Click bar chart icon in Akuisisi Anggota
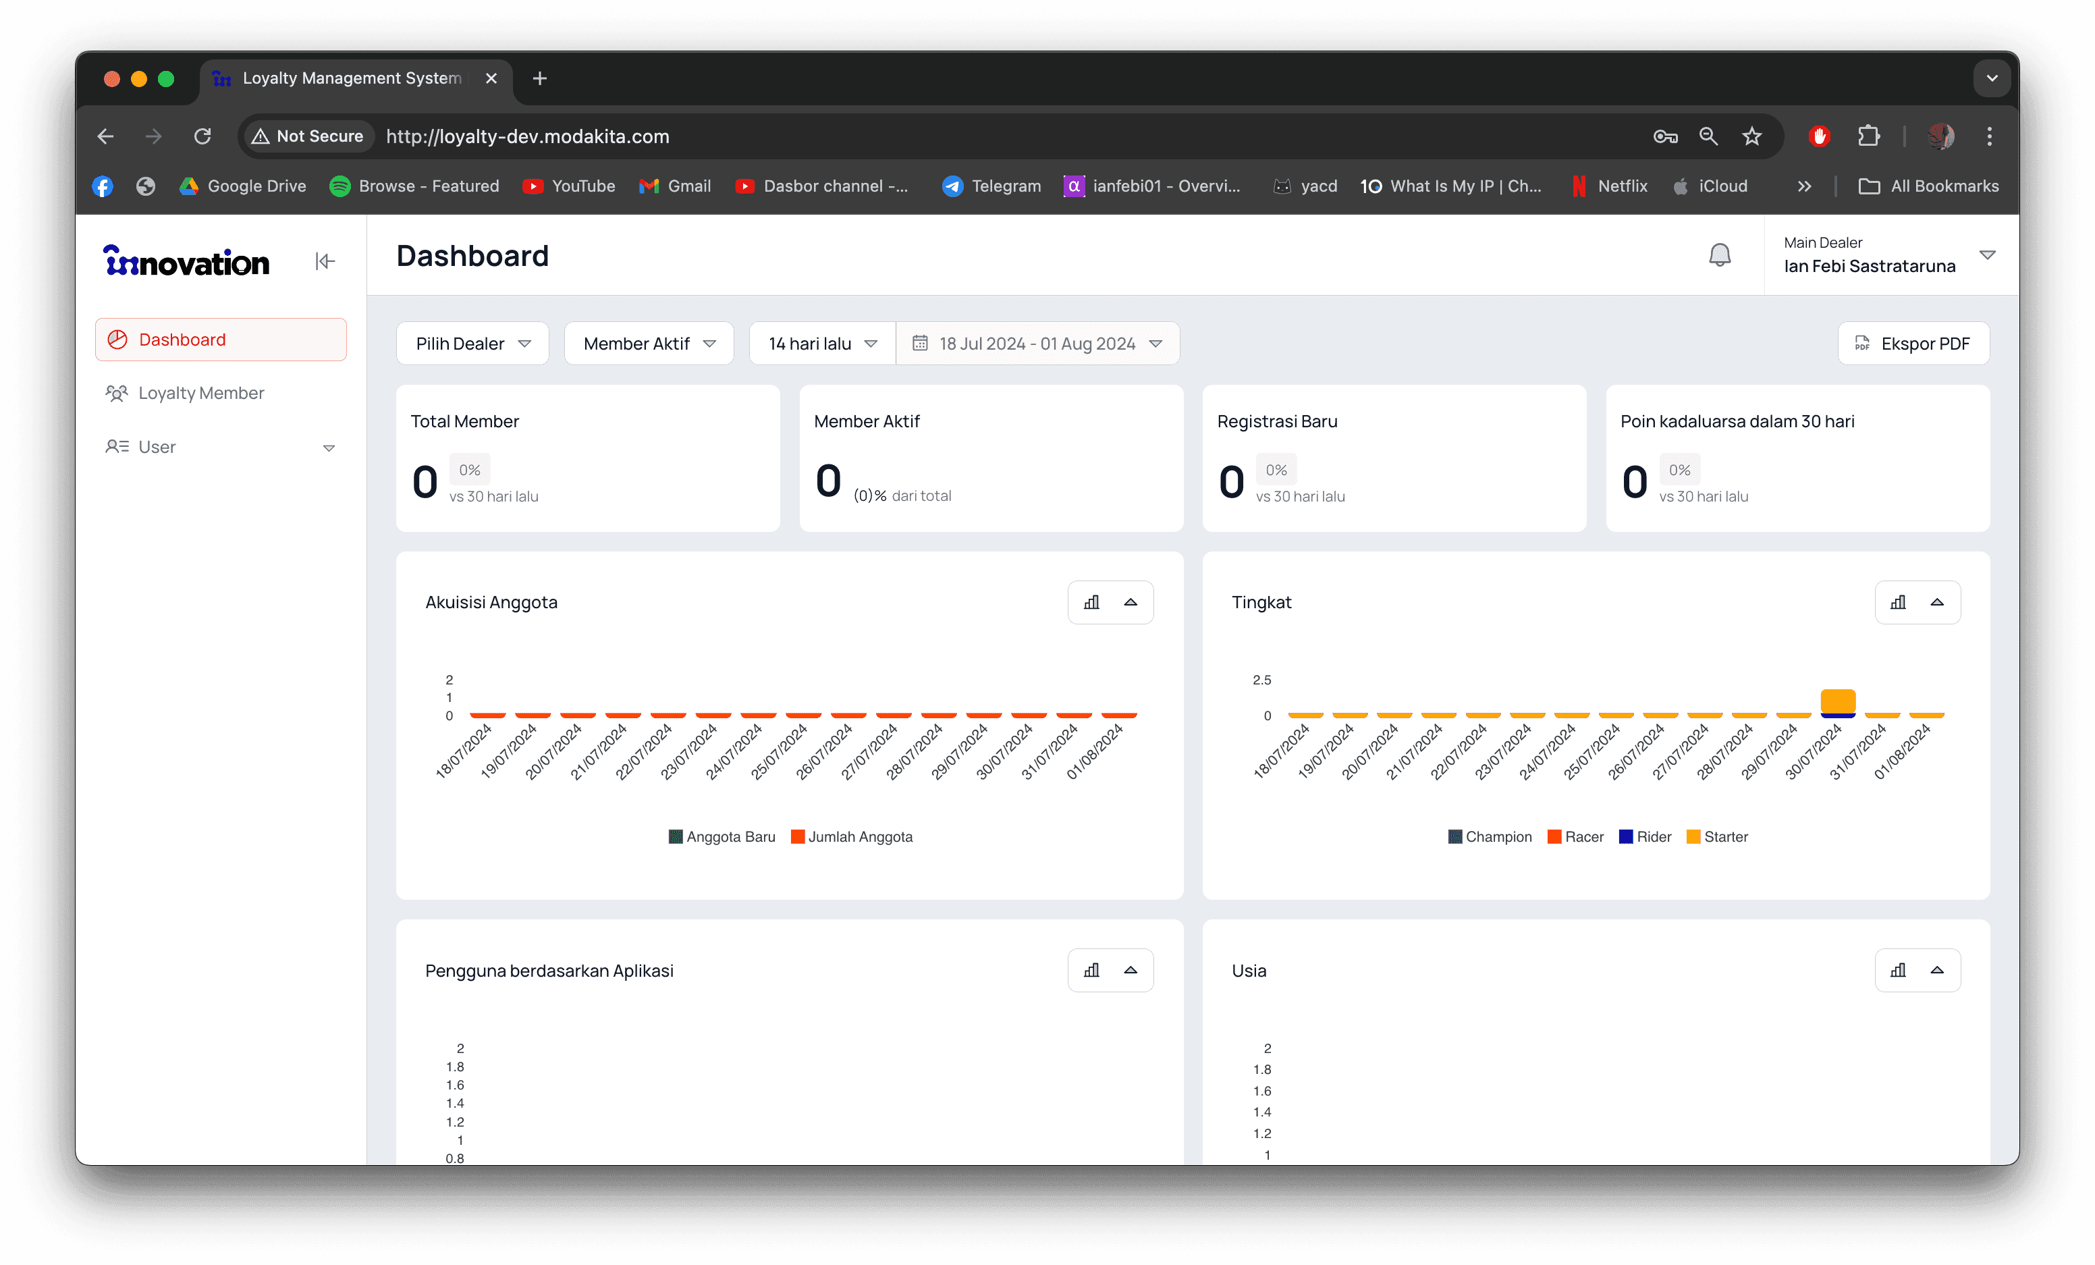2095x1265 pixels. (1092, 603)
